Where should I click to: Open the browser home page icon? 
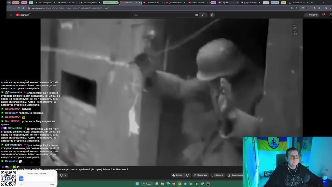23,8
